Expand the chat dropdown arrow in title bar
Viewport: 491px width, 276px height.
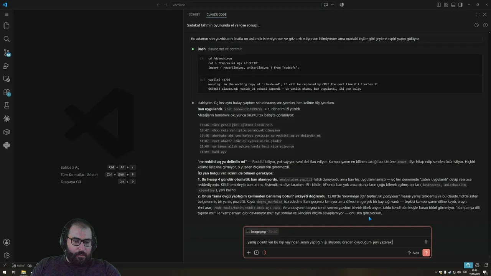[x=332, y=5]
